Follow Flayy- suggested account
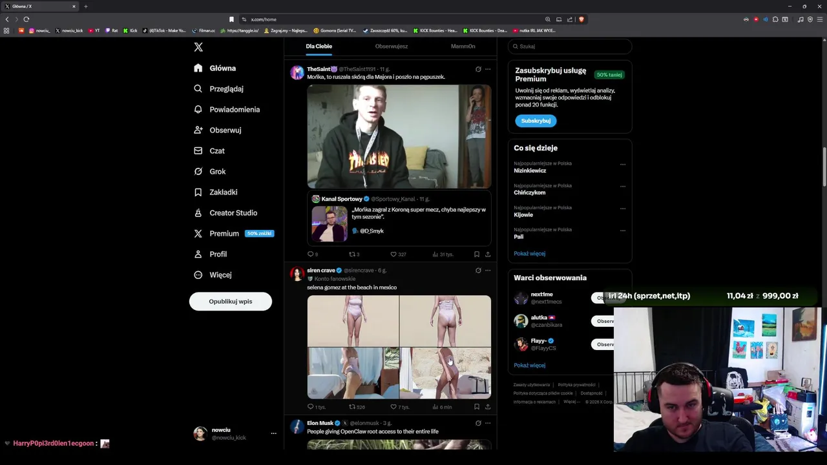827x465 pixels. [x=602, y=344]
